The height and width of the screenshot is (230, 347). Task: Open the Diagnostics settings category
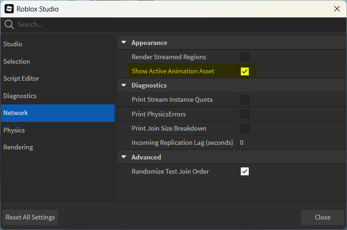coord(20,96)
